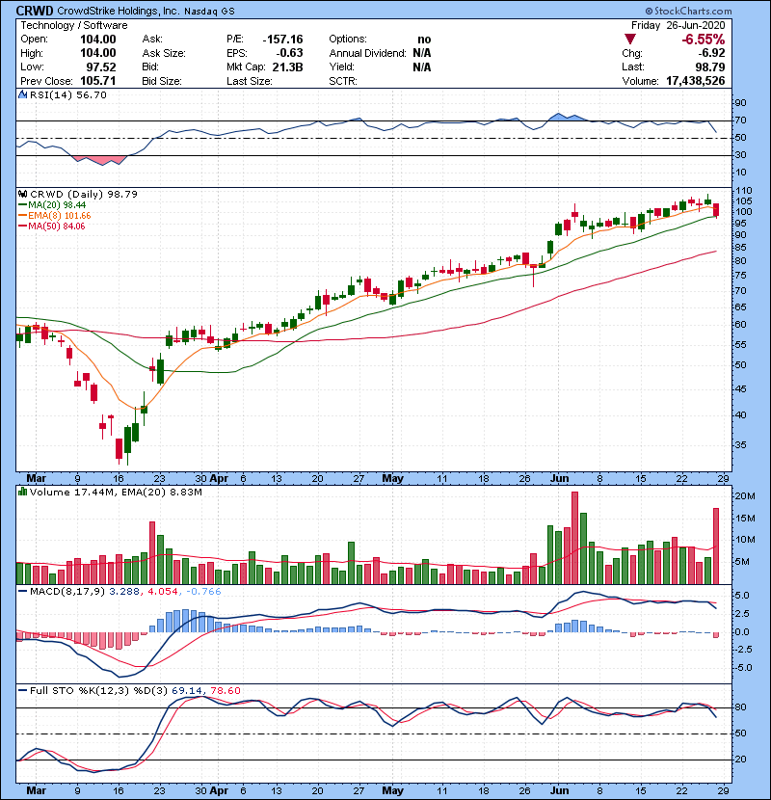
Task: Click the Ask Size label
Action: 164,53
